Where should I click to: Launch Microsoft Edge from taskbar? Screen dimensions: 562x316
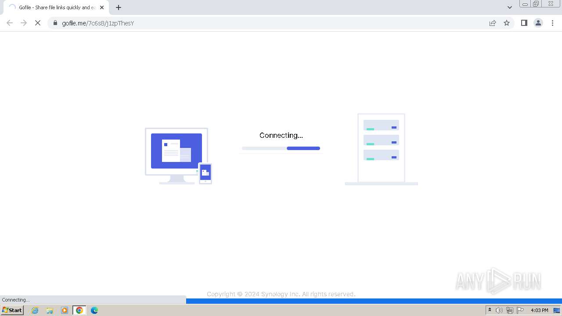pos(94,310)
